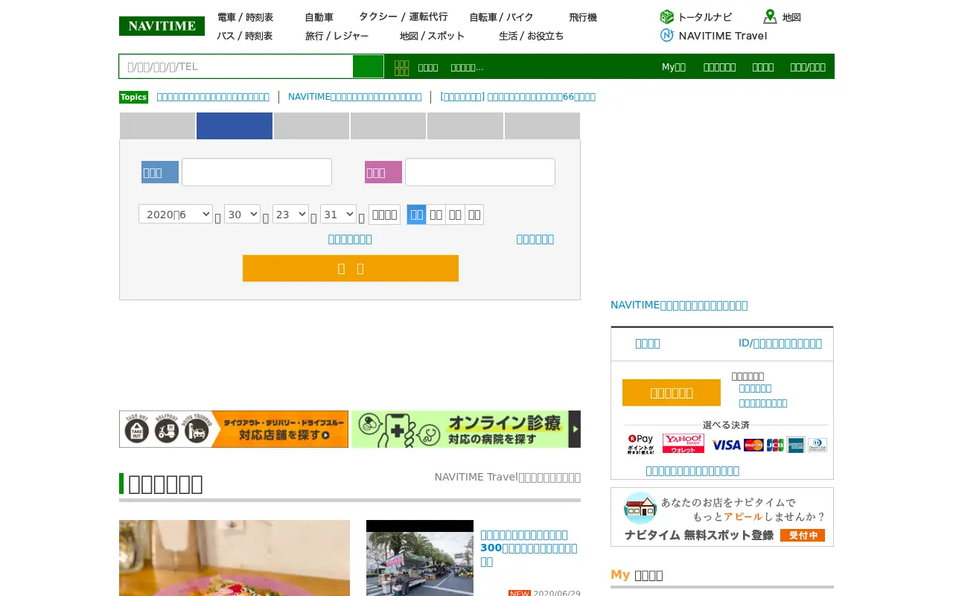Click the take out badge icon in banner
Screen dimensions: 953x596
coord(137,429)
